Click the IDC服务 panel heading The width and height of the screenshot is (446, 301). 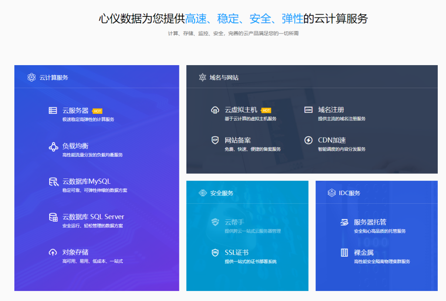350,193
